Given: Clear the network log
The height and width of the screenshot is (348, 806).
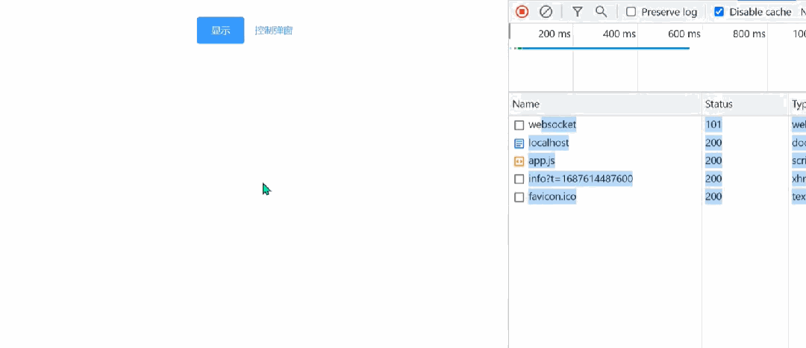Looking at the screenshot, I should click(546, 11).
